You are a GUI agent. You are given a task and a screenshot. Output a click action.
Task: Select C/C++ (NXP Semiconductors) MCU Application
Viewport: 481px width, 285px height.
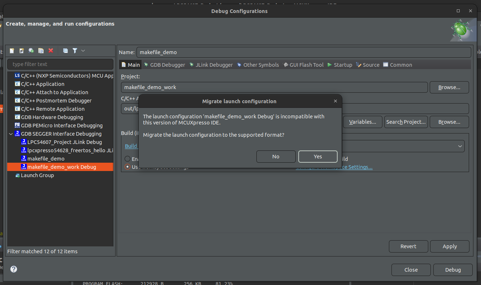64,76
